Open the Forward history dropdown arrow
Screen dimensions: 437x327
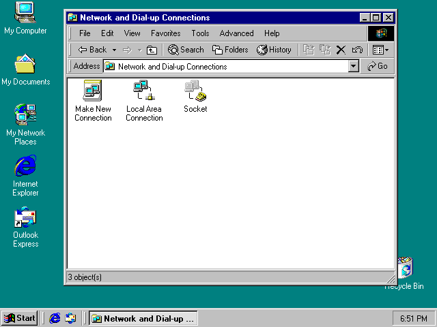click(139, 50)
